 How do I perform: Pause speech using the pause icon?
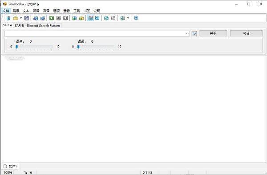click(59, 18)
